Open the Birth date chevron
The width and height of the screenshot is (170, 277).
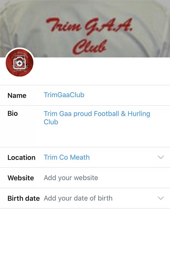coord(161,198)
